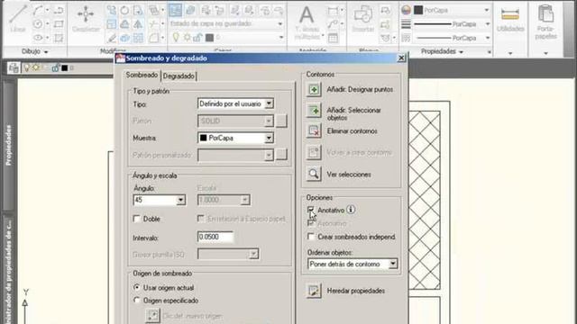The image size is (577, 324).
Task: Open the vertical Propiedades palette tab
Action: [8, 145]
